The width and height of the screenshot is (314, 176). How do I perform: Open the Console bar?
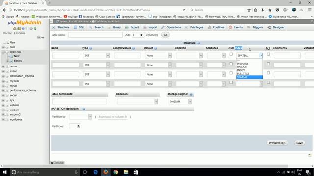coord(57,163)
